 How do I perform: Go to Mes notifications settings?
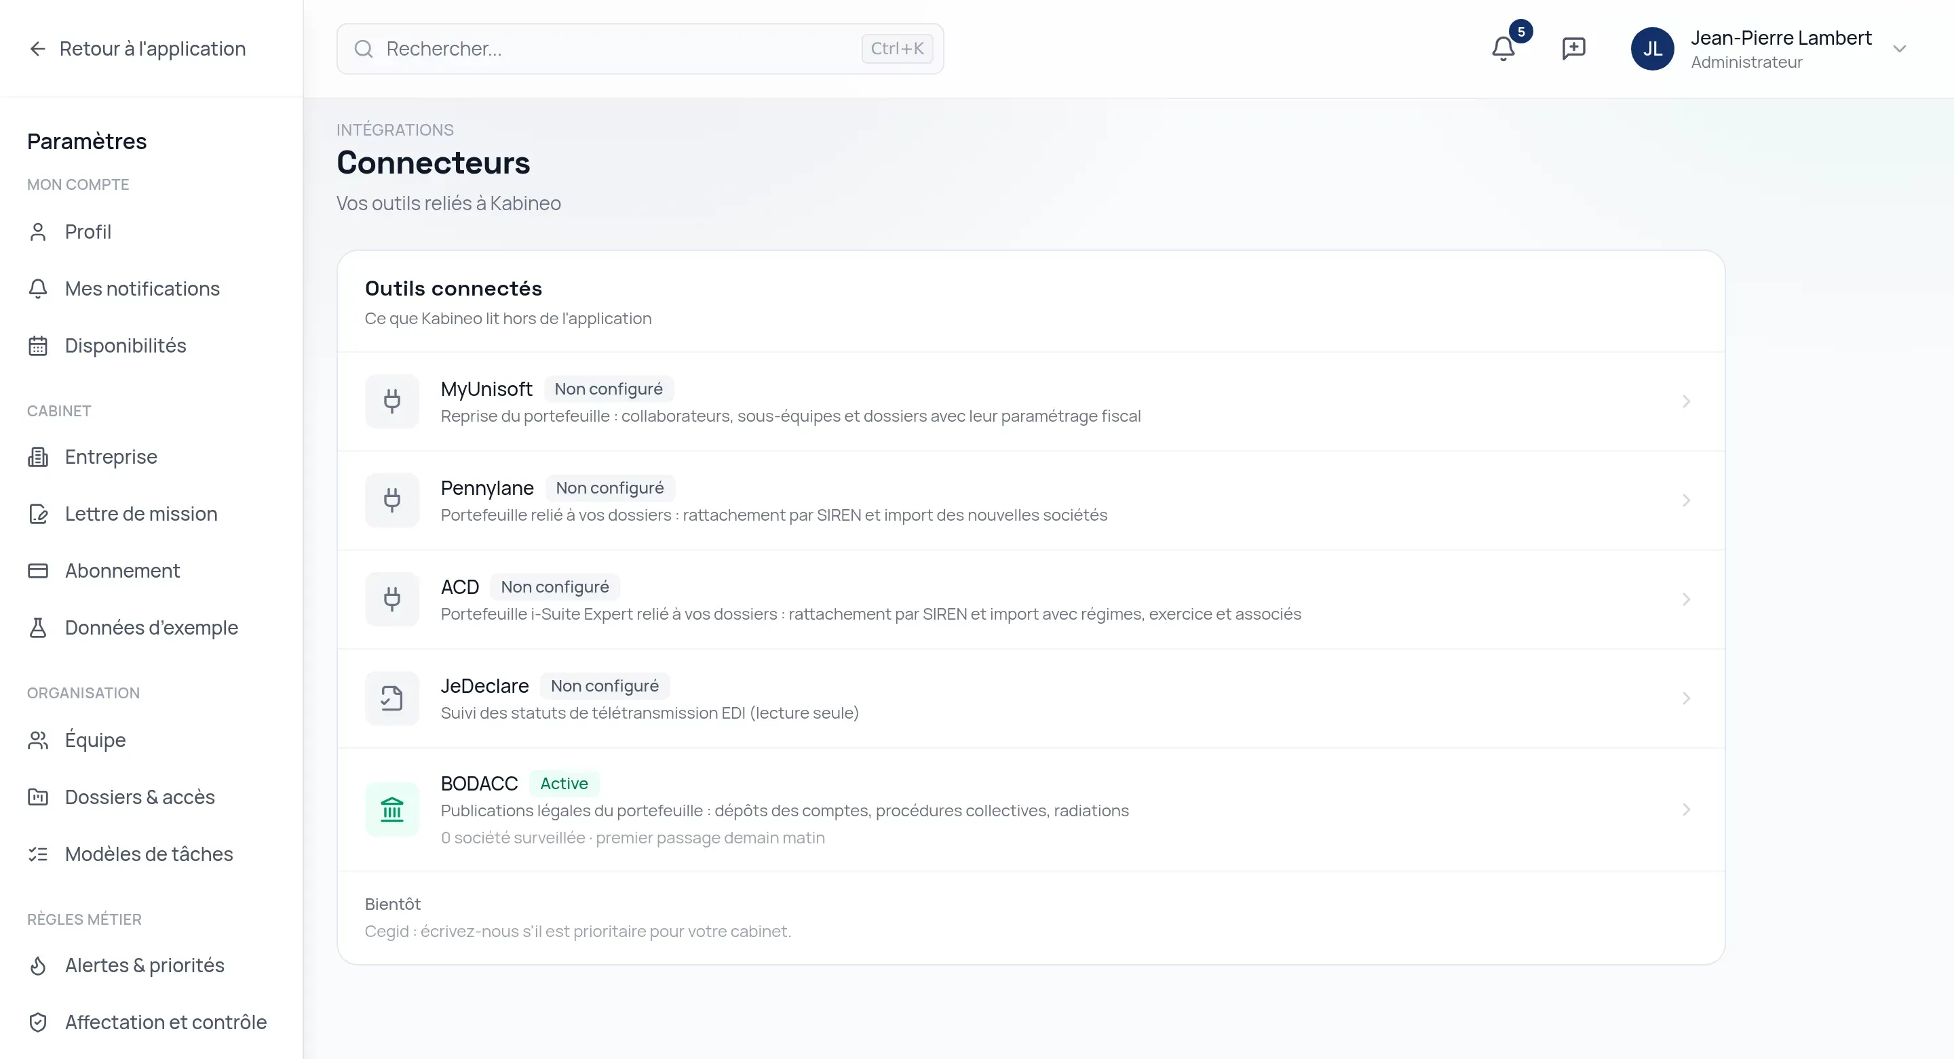coord(142,289)
